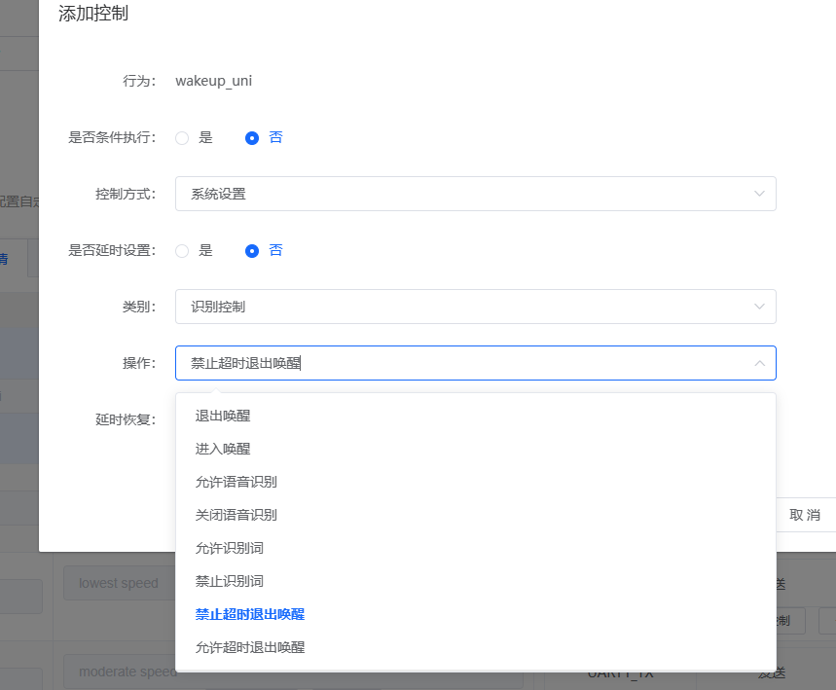Click the 取消 cancel button
The width and height of the screenshot is (836, 690).
(807, 515)
